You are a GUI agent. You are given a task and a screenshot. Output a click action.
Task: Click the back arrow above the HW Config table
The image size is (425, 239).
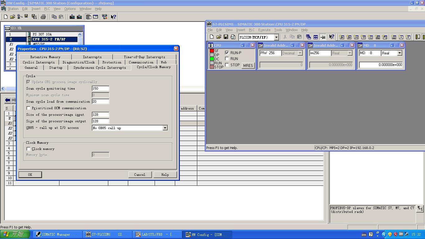coord(7,100)
